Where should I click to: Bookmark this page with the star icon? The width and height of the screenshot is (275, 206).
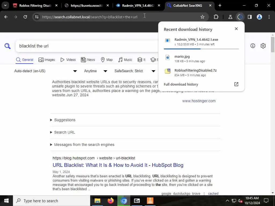pos(202,17)
